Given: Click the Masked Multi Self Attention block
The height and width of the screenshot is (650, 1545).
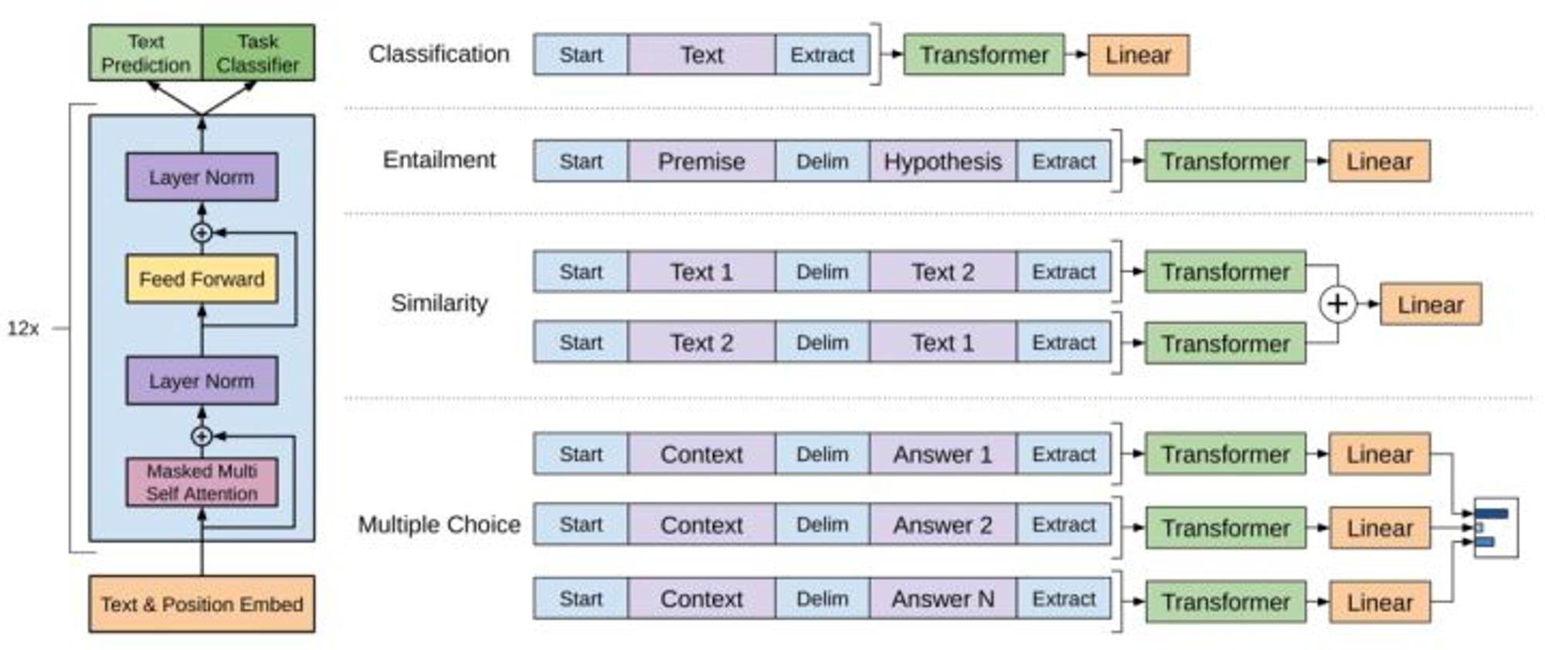Looking at the screenshot, I should point(202,482).
